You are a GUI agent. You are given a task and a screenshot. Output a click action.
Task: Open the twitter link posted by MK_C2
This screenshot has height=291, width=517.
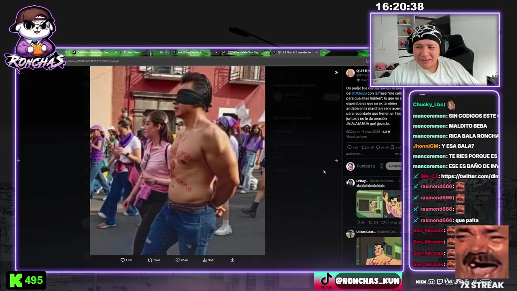470,176
